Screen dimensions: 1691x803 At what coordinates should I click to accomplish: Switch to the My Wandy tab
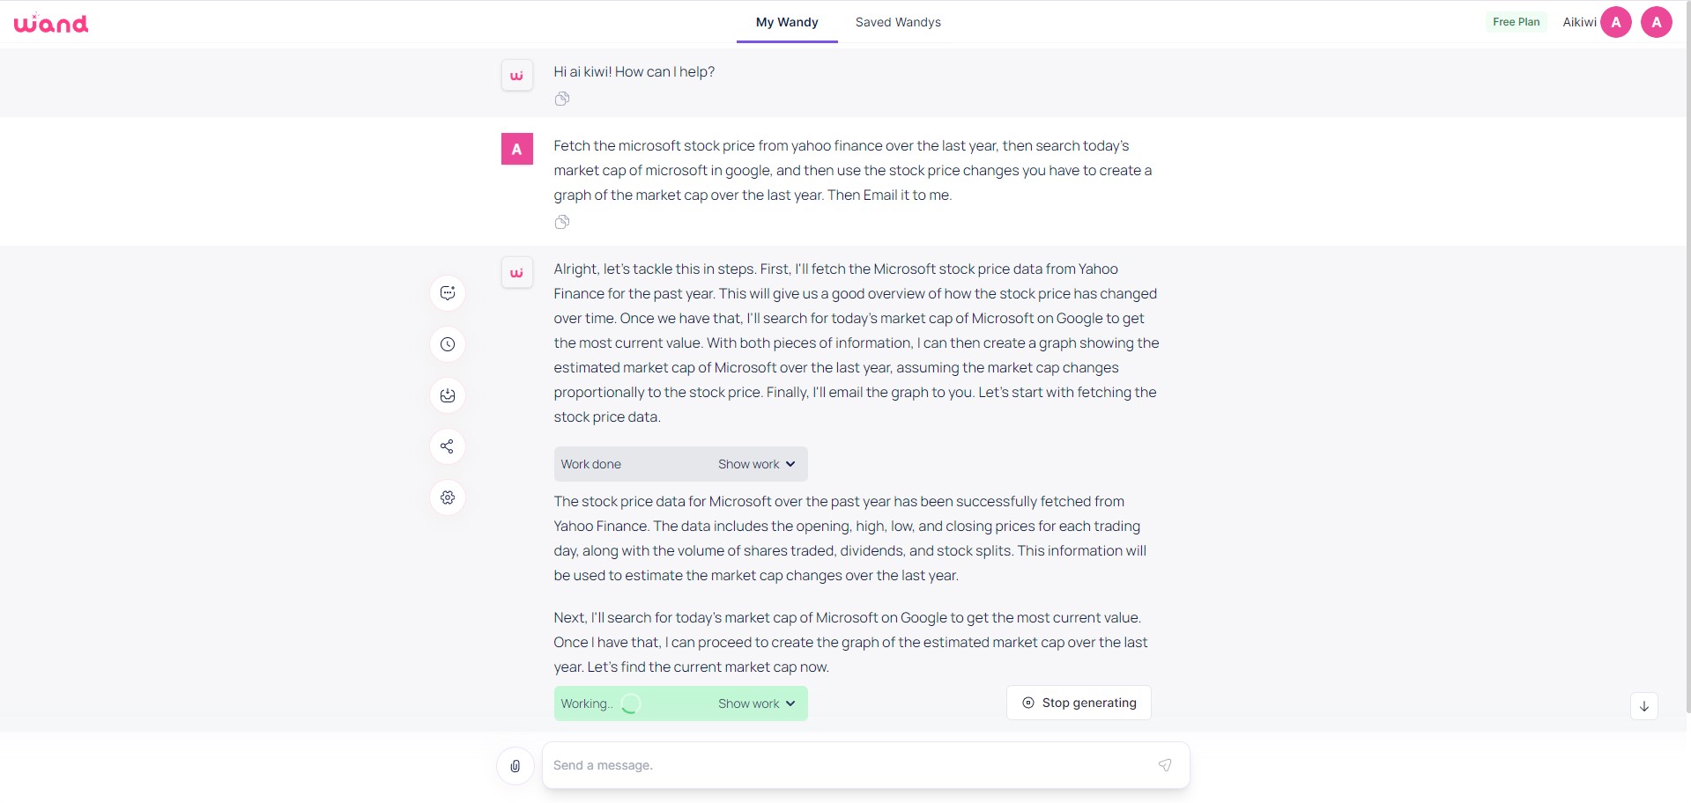point(787,22)
